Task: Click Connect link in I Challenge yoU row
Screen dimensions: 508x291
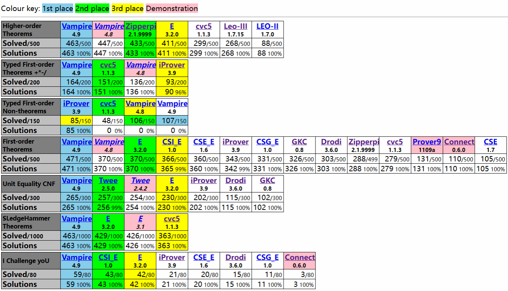Action: [300, 257]
